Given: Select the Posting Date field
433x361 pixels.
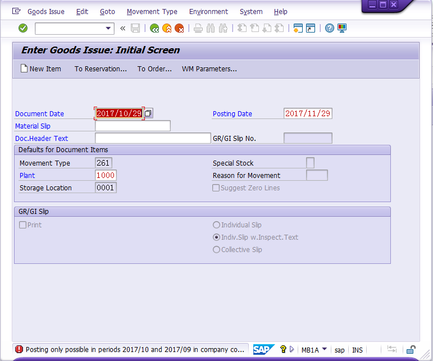Looking at the screenshot, I should point(308,113).
